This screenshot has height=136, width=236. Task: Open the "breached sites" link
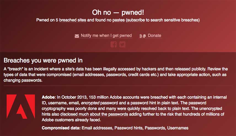pos(73,20)
